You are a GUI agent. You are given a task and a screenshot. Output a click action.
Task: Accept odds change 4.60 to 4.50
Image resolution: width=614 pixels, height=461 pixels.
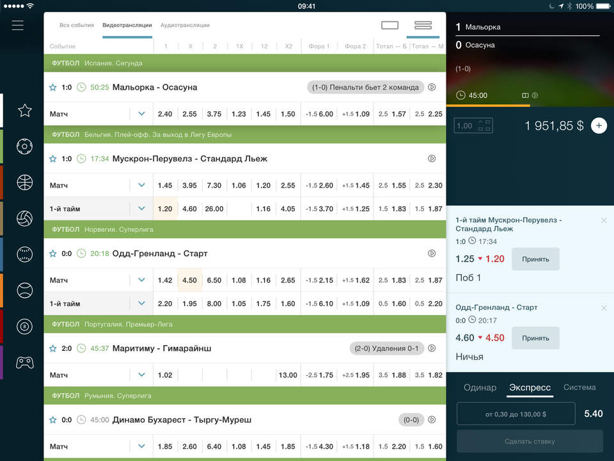(535, 338)
